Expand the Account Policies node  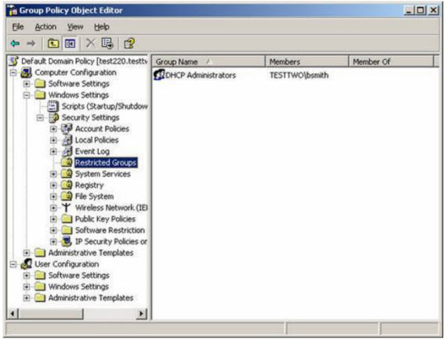point(53,129)
